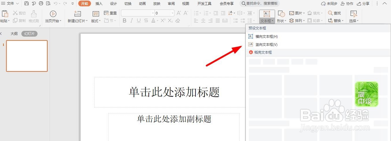Click the Redo arrow icon
This screenshot has width=391, height=141.
[65, 3]
